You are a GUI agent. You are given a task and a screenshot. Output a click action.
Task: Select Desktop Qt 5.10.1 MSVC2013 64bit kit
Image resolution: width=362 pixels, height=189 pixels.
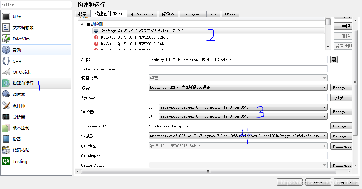point(208,31)
